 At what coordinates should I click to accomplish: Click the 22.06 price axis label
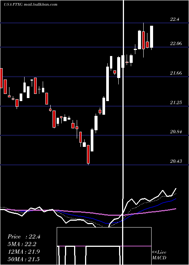(176, 44)
